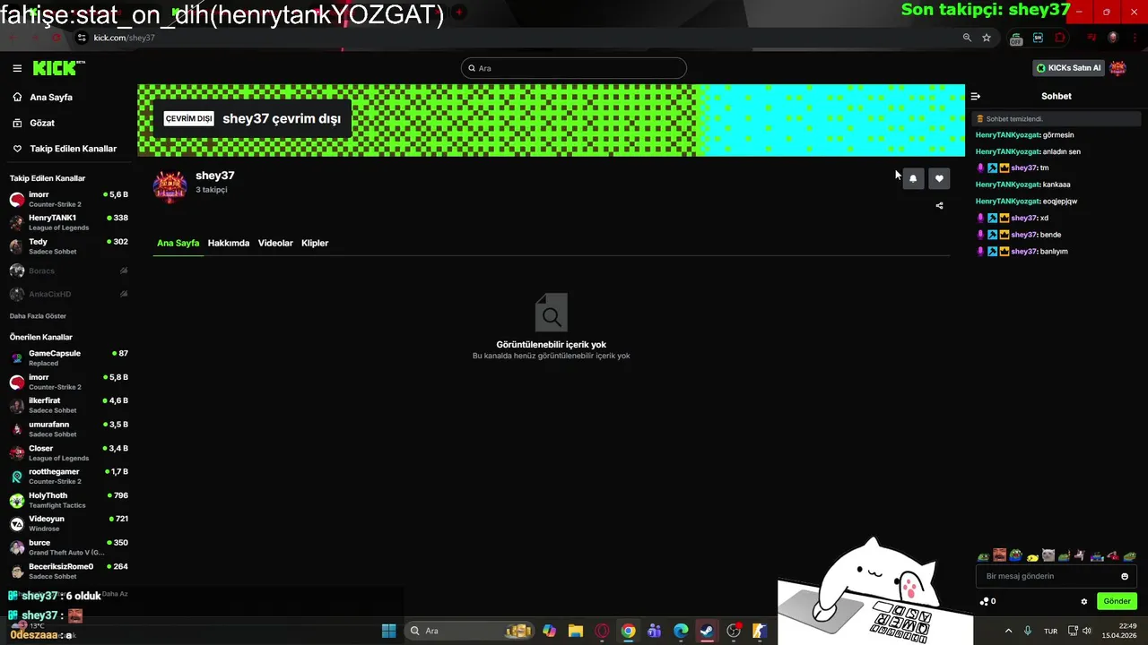This screenshot has height=645, width=1148.
Task: Open umurafann recommended channel
Action: [69, 429]
